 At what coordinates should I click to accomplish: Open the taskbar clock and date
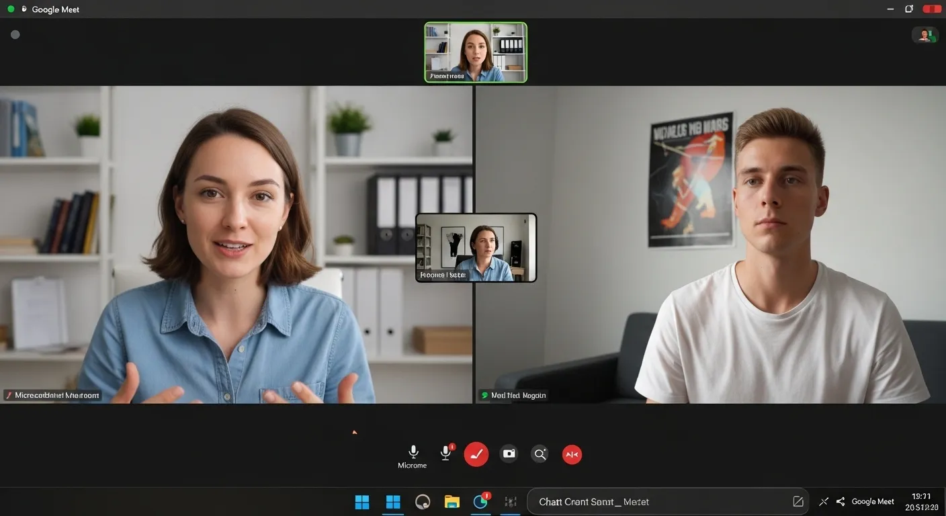(x=920, y=502)
